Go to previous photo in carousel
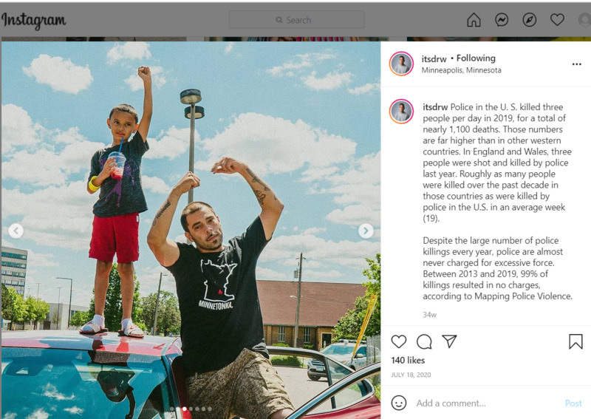Image resolution: width=591 pixels, height=419 pixels. point(16,231)
